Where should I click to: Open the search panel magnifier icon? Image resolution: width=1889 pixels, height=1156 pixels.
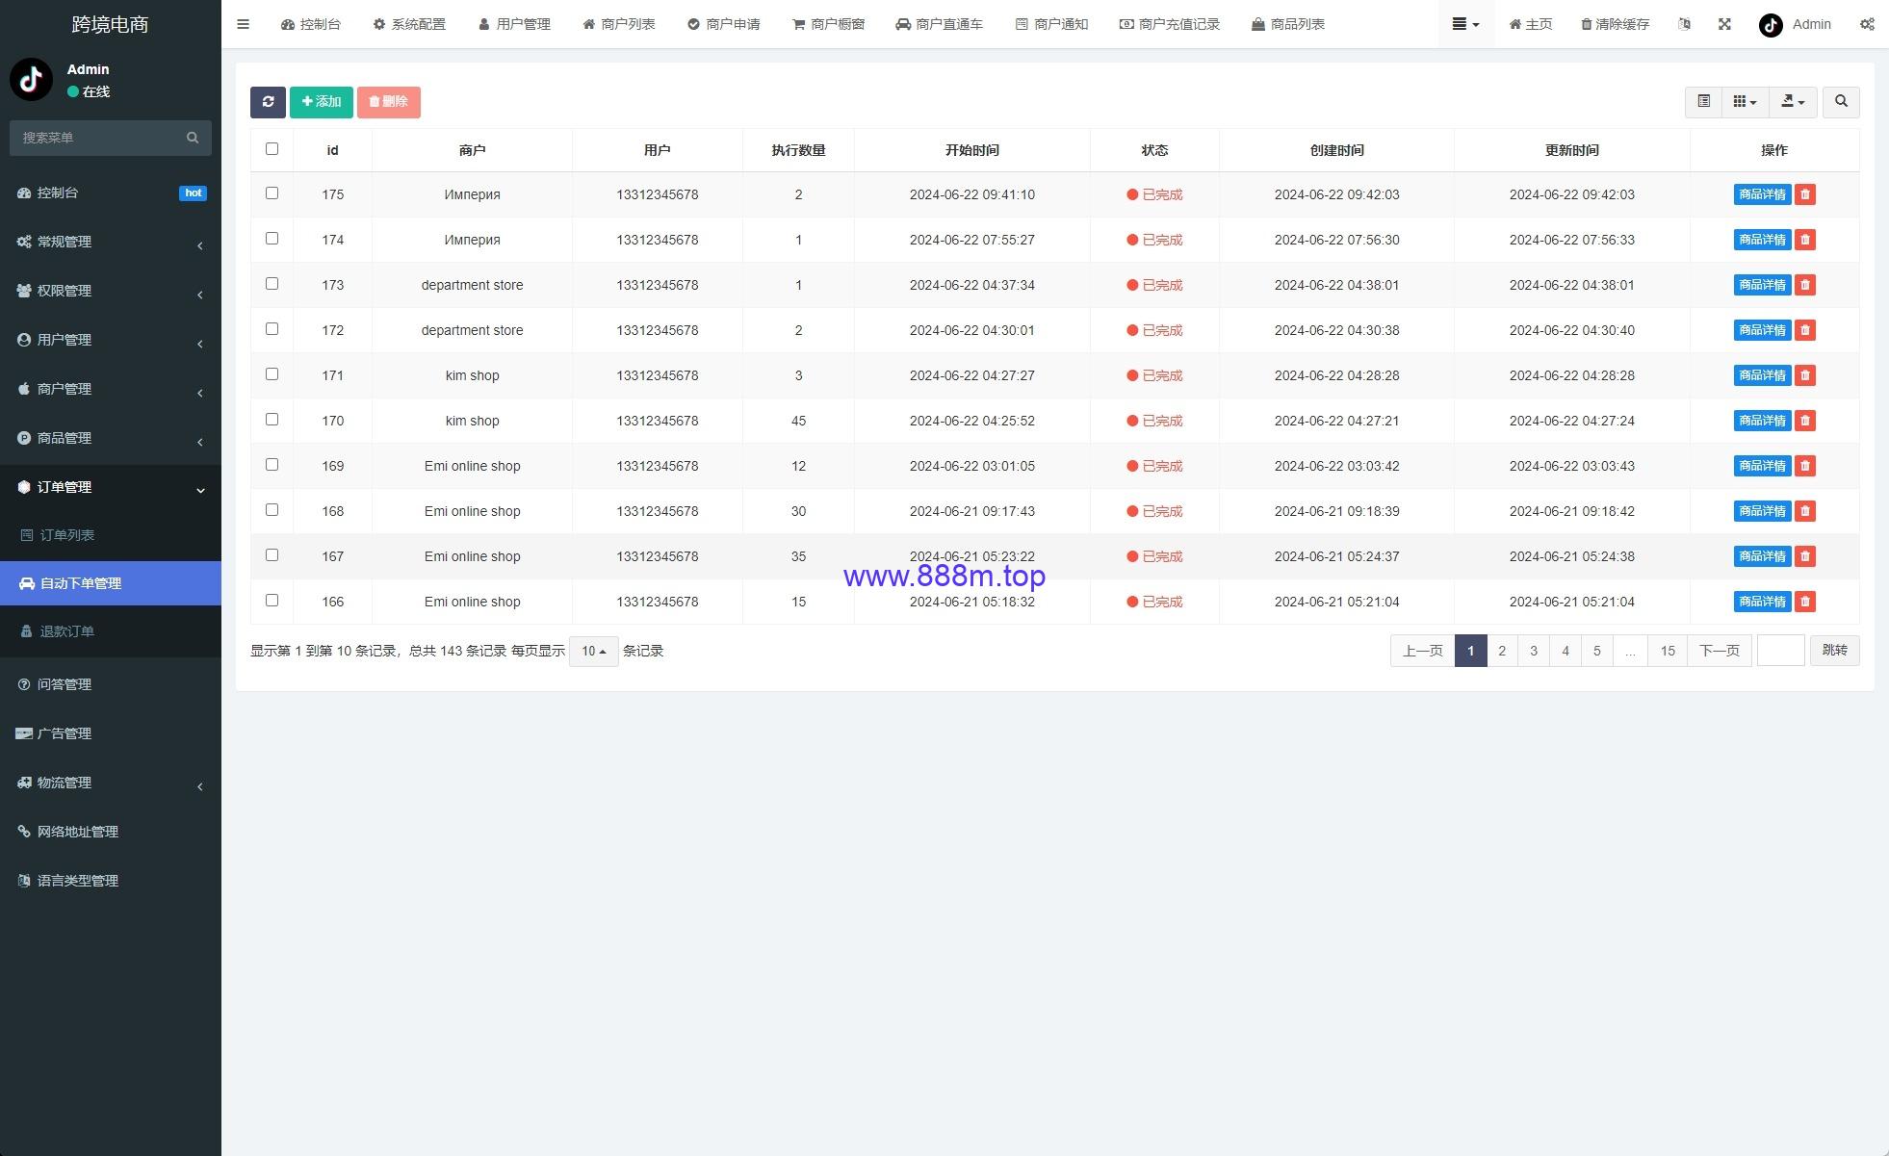[x=1841, y=102]
